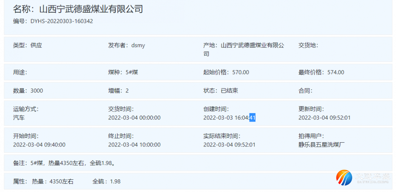Click the start time 2022-03-04 09:40:00
Image resolution: width=396 pixels, height=192 pixels.
tap(39, 145)
